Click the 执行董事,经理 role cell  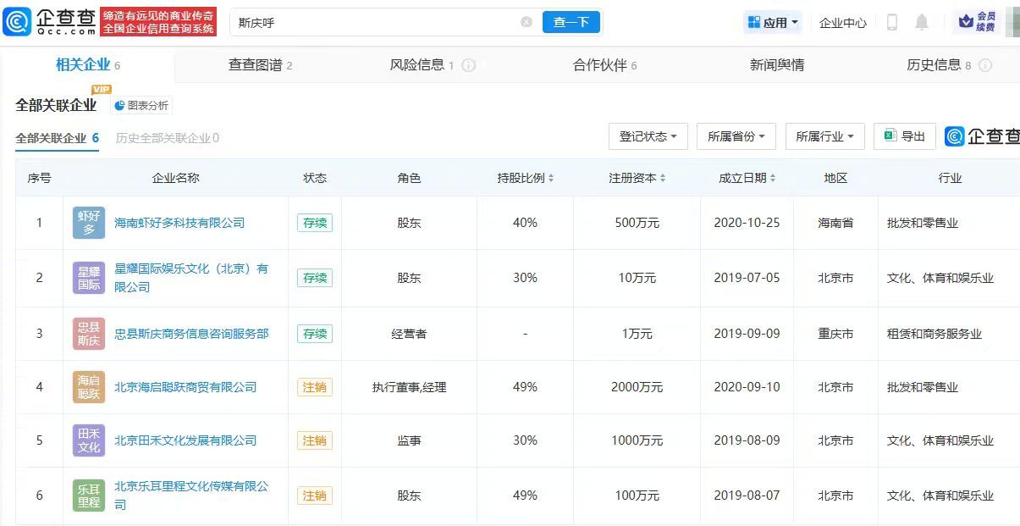[409, 387]
